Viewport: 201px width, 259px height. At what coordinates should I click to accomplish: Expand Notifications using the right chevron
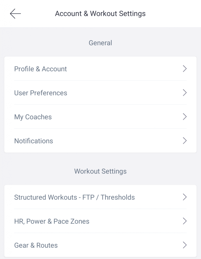(185, 141)
